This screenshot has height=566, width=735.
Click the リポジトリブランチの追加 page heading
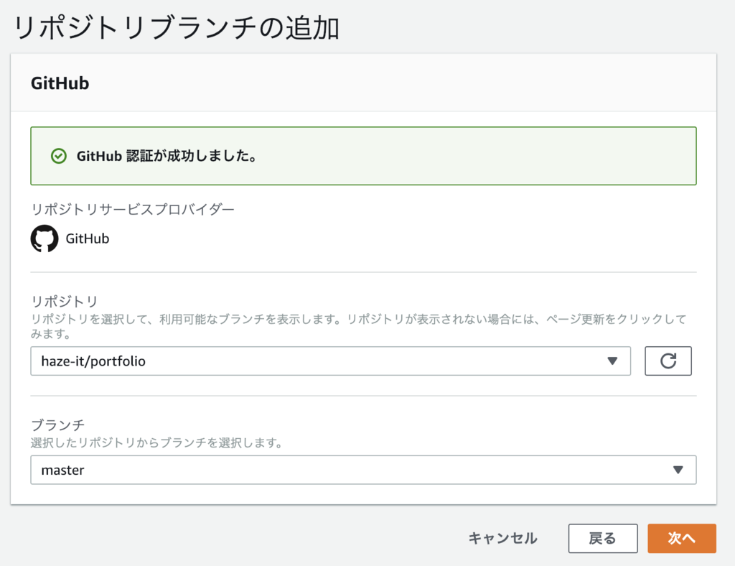pyautogui.click(x=177, y=28)
